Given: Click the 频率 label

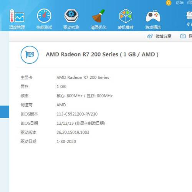Looking at the screenshot, I should click(x=25, y=96).
